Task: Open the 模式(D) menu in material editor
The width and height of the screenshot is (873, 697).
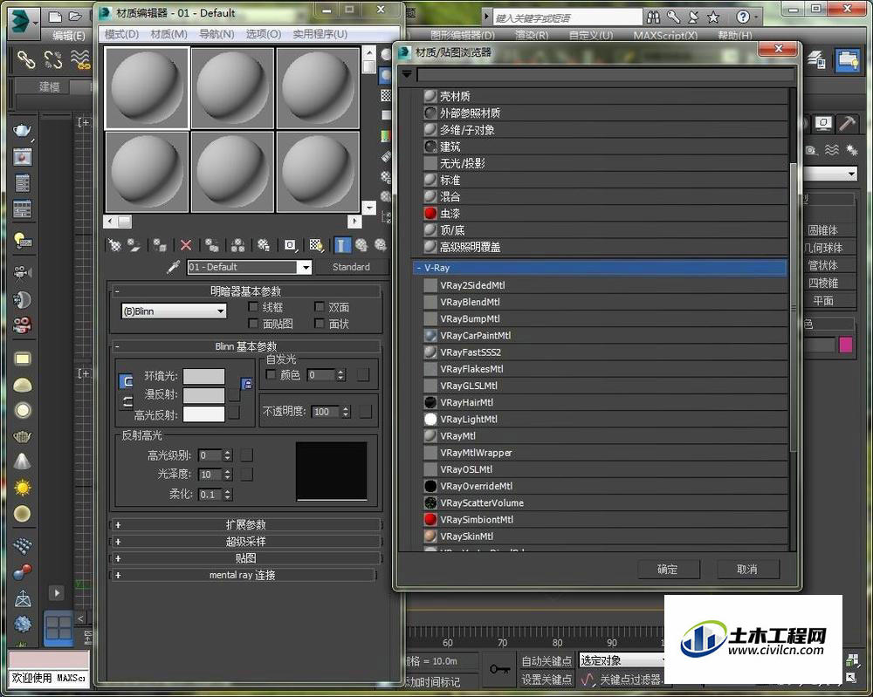Action: coord(121,34)
